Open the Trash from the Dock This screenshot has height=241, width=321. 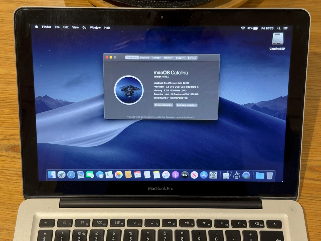point(270,175)
